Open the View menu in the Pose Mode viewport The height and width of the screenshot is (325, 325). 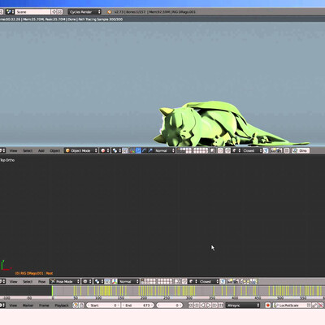(x=13, y=282)
